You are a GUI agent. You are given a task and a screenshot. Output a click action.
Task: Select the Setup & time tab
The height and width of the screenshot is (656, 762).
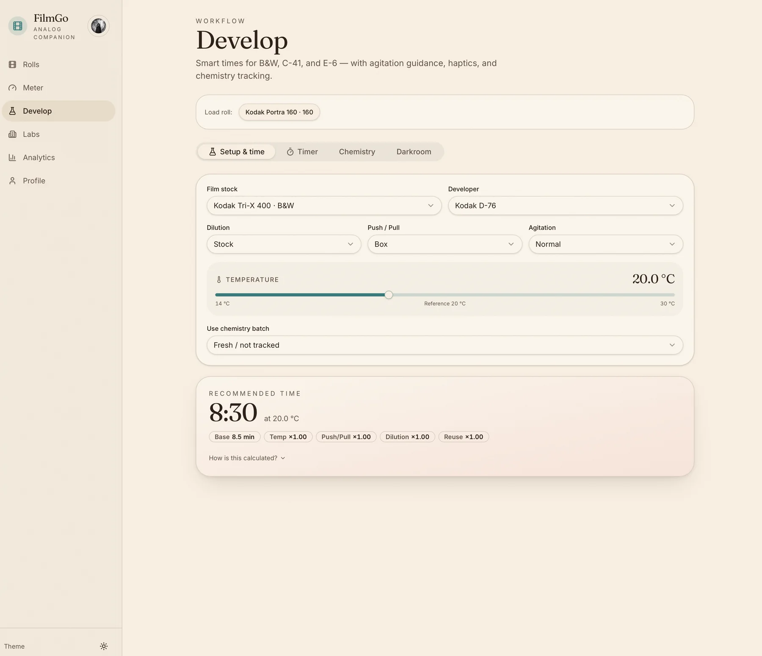click(237, 152)
